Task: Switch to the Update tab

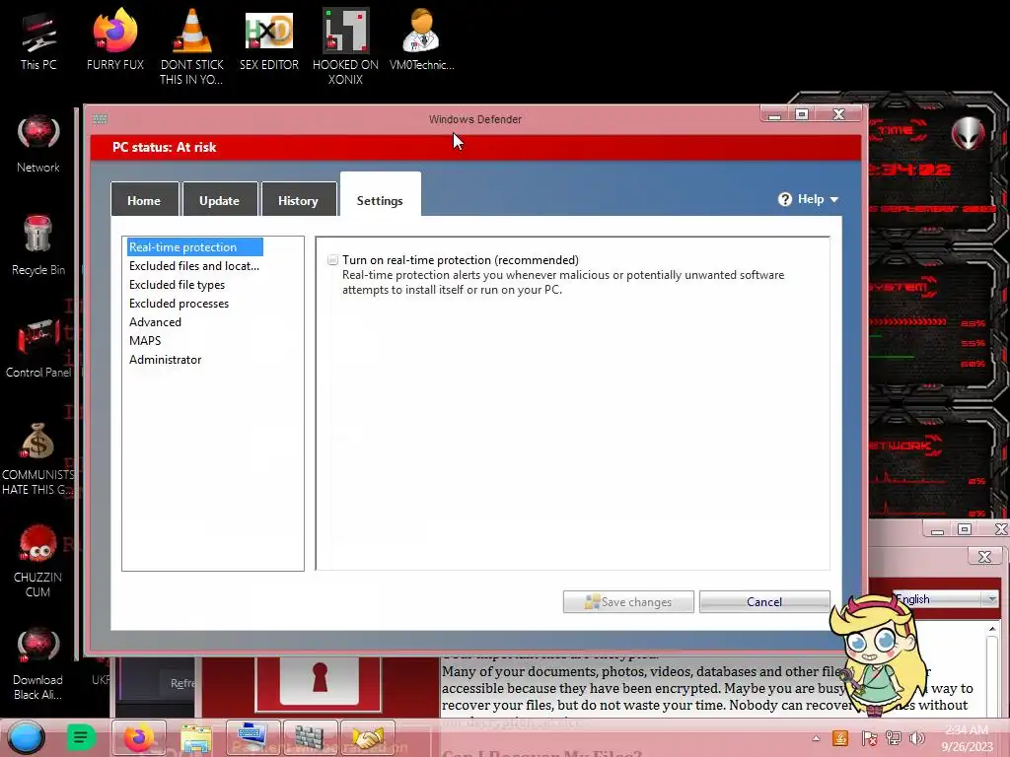Action: [x=220, y=200]
